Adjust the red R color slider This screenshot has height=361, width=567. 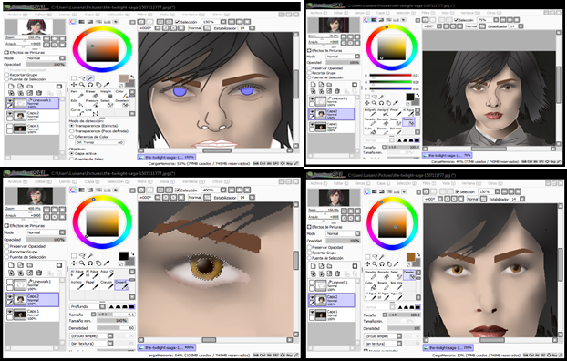coord(390,76)
